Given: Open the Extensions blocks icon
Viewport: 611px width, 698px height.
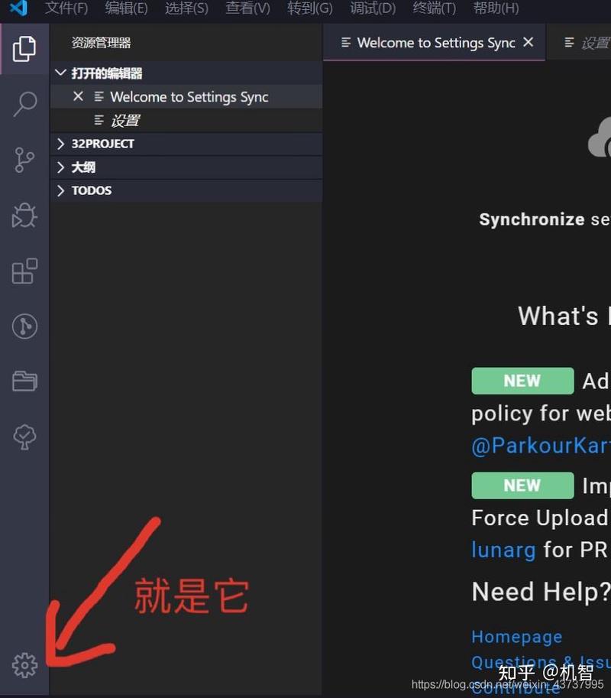Looking at the screenshot, I should 24,271.
